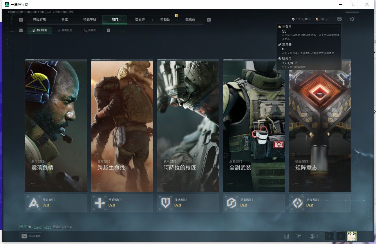Select the 部门 tab
The image size is (376, 244).
point(115,19)
